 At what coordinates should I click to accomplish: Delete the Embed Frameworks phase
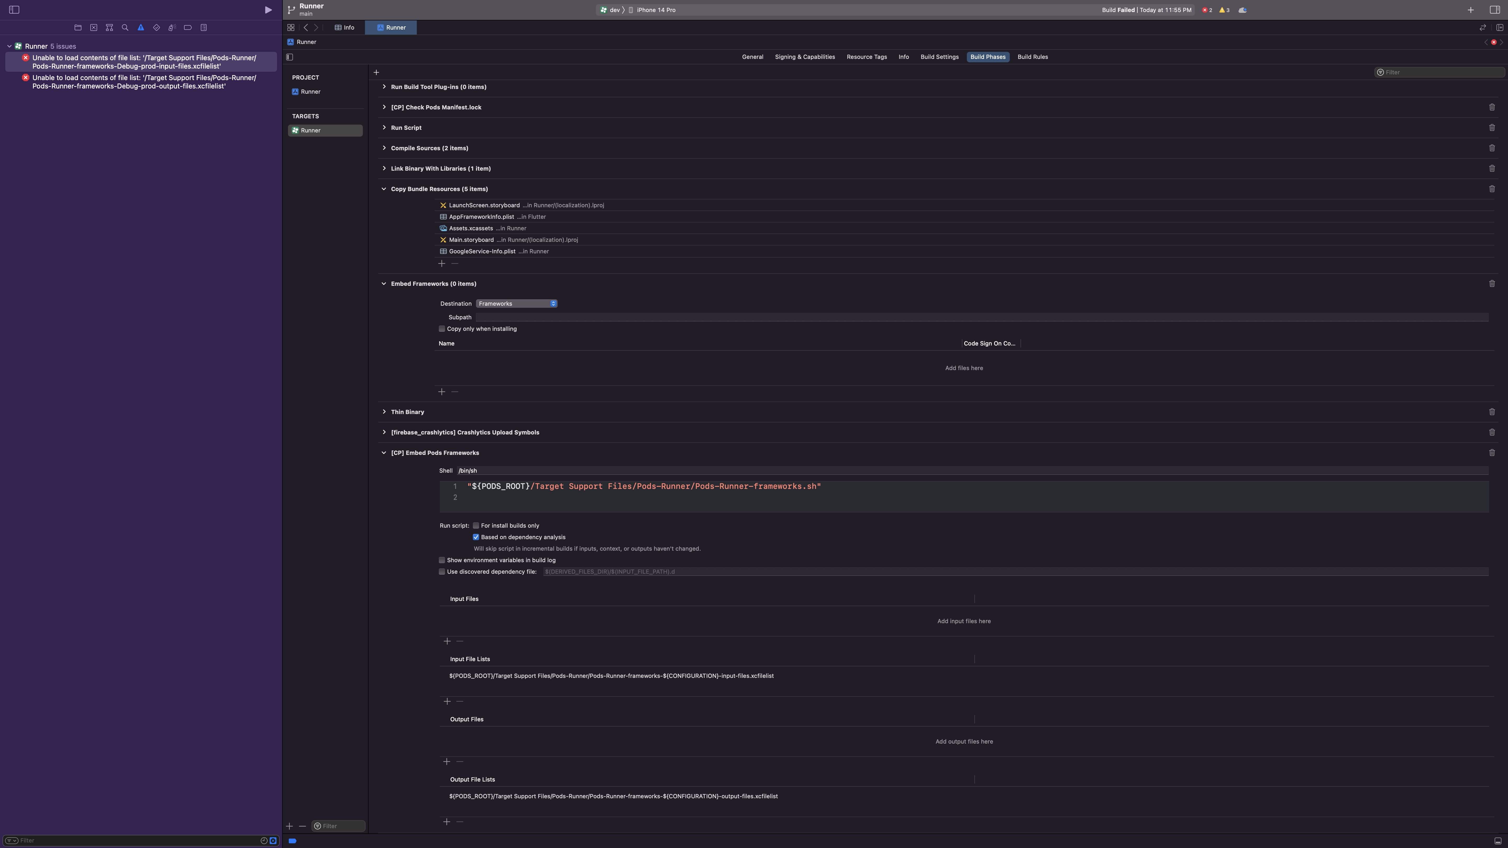click(x=1492, y=284)
